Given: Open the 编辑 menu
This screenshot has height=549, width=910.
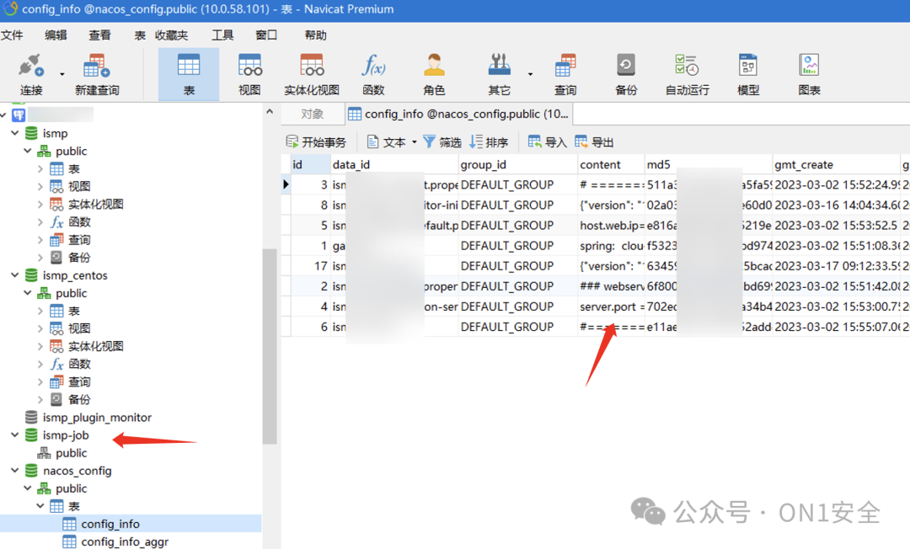Looking at the screenshot, I should [x=56, y=35].
